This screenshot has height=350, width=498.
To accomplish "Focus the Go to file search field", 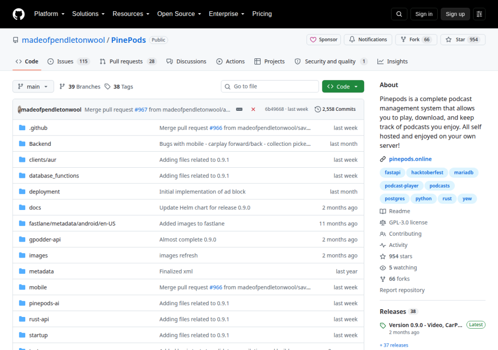I will tap(269, 87).
